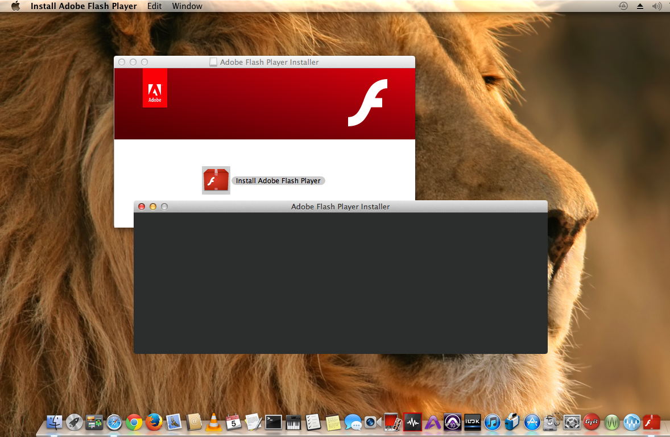Open the Apple menu
The height and width of the screenshot is (437, 670).
pos(15,6)
